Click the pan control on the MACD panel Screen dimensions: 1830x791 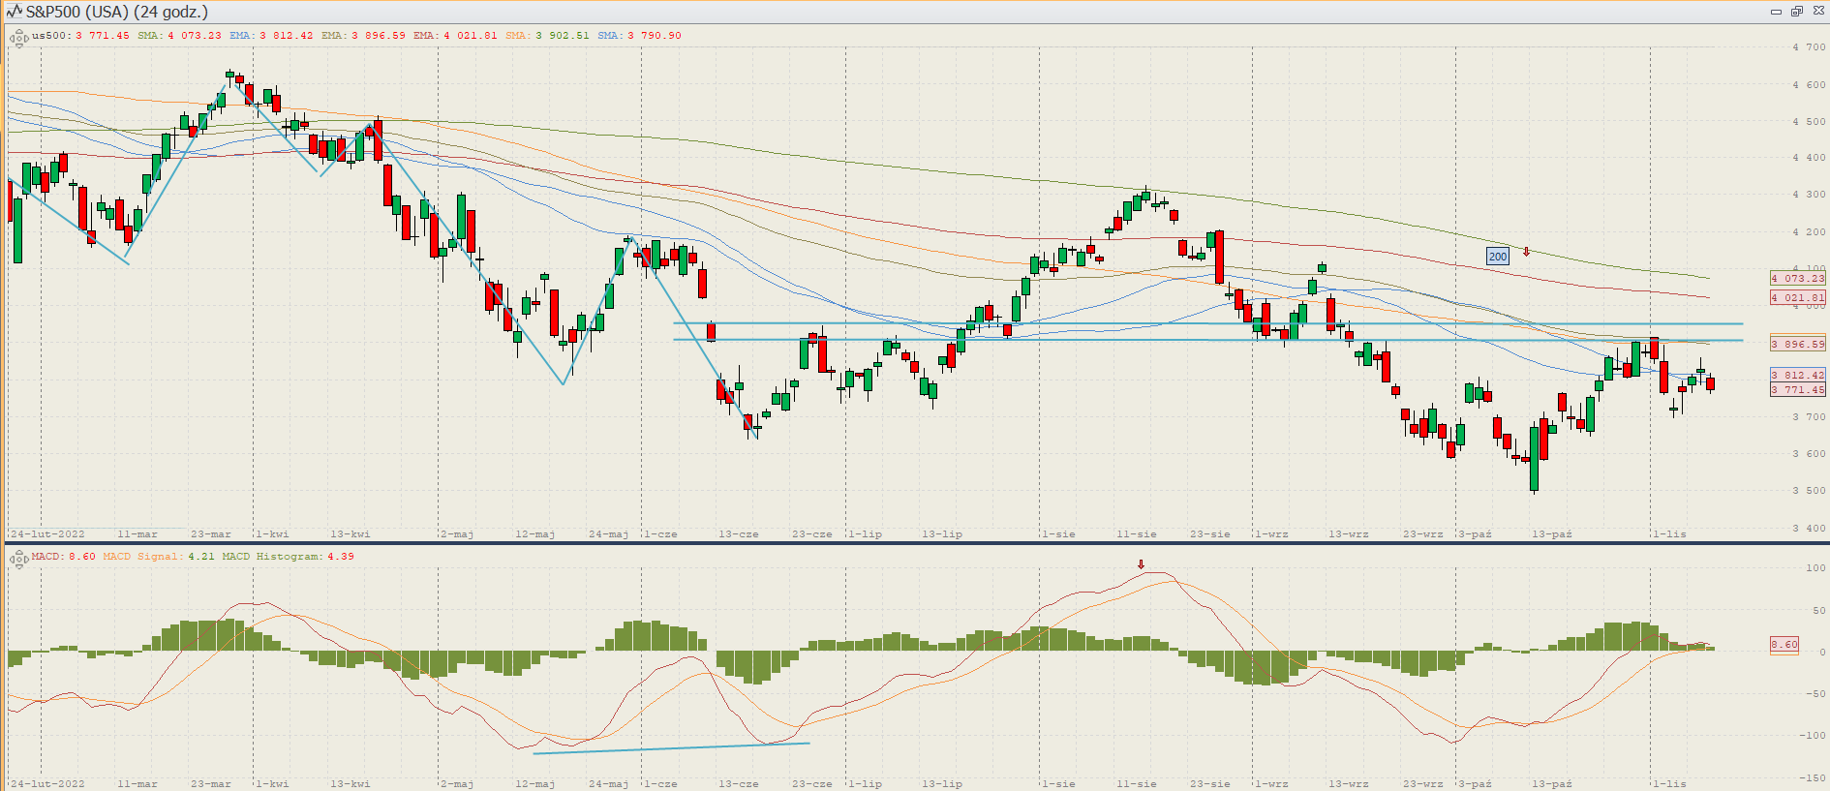[x=17, y=559]
